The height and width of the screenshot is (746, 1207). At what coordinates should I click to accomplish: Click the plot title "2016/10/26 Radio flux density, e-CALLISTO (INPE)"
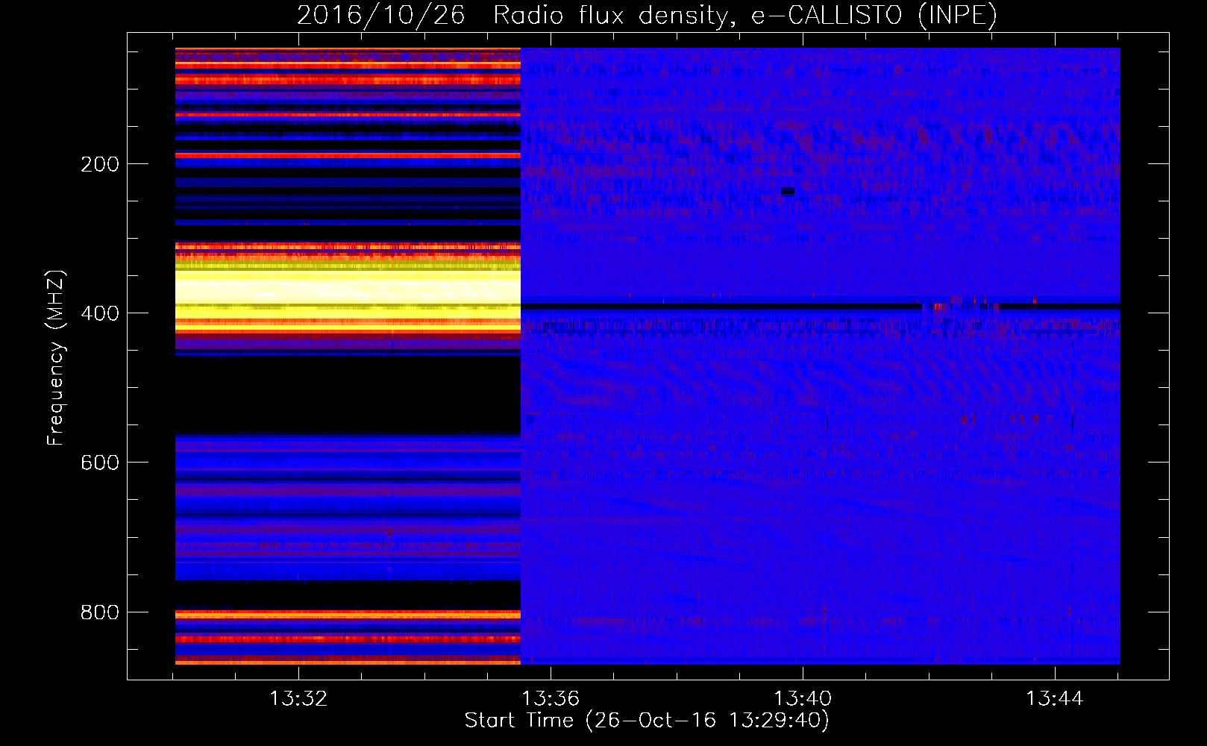[647, 15]
